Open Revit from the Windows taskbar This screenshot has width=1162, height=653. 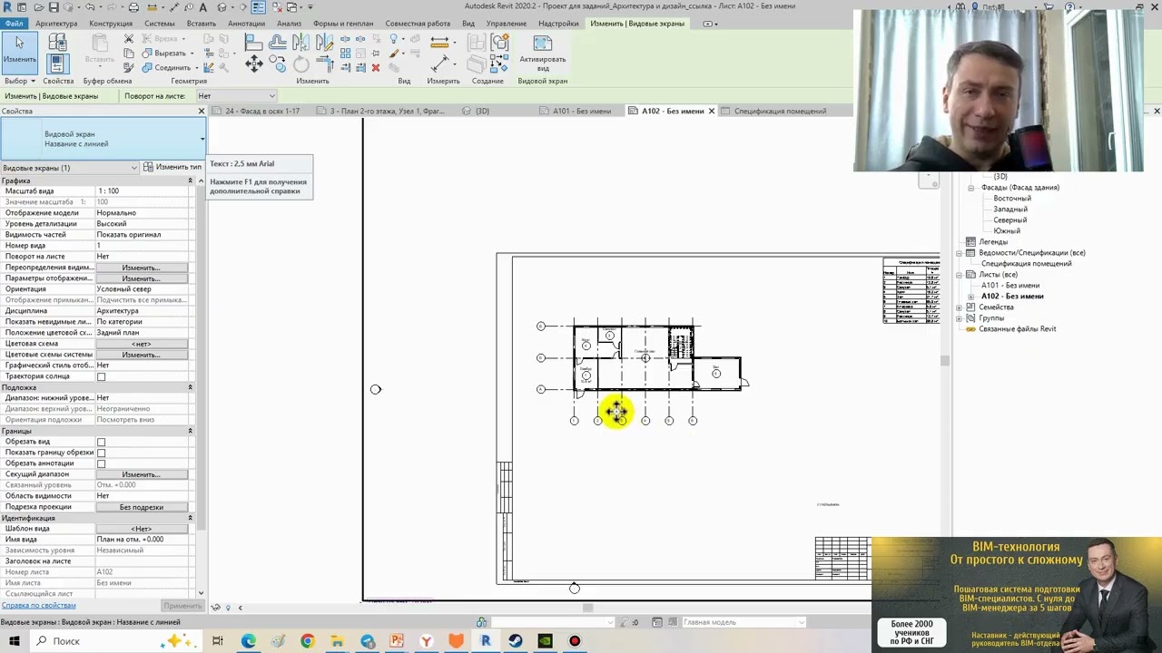click(x=486, y=641)
